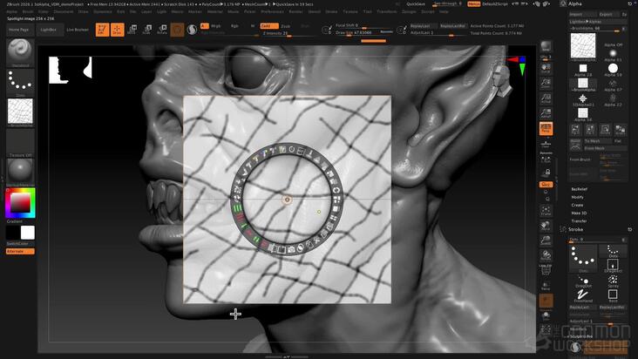The height and width of the screenshot is (359, 638).
Task: Toggle the Mrgb button
Action: (x=216, y=25)
